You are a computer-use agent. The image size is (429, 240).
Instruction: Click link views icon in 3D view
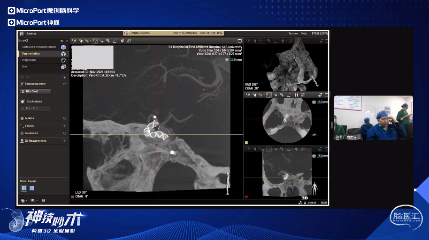pyautogui.click(x=321, y=41)
